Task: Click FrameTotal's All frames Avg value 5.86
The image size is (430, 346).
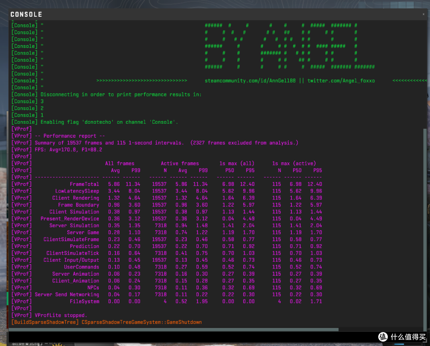Action: pos(114,184)
